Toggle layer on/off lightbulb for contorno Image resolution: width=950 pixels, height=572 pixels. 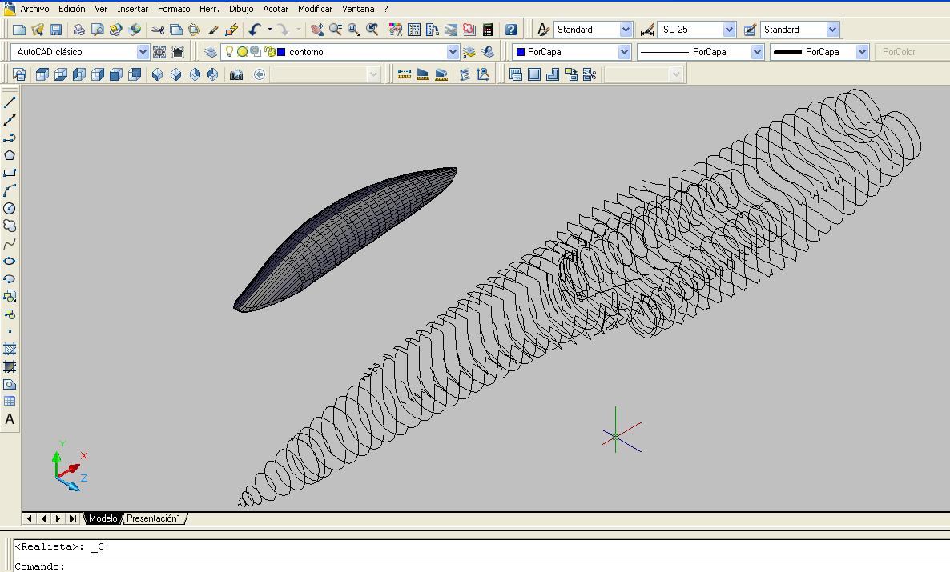(229, 52)
